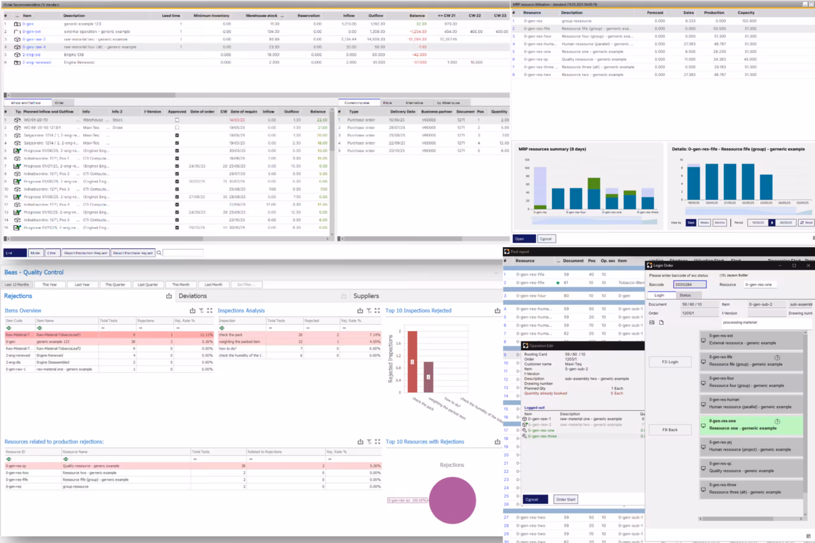
Task: Click the play arrow between the period dates
Action: [x=772, y=223]
